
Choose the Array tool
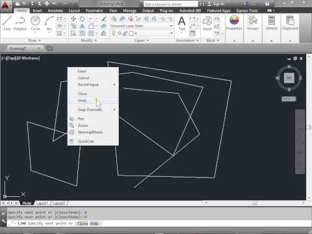point(91,33)
